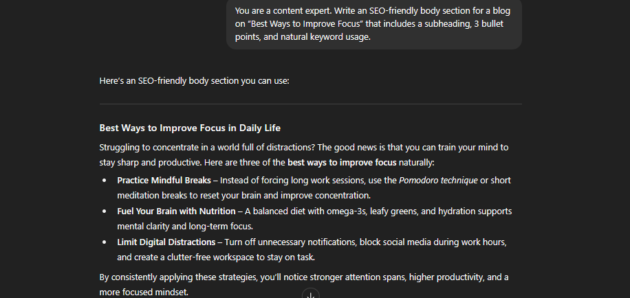Viewport: 630px width, 298px height.
Task: Click the line 'Here's an SEO-friendly body section you can use:'
Action: pyautogui.click(x=194, y=81)
